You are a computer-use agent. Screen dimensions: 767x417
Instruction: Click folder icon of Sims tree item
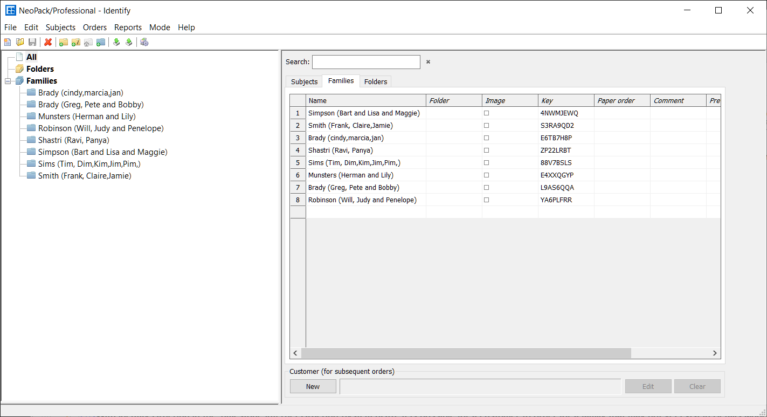(x=31, y=163)
